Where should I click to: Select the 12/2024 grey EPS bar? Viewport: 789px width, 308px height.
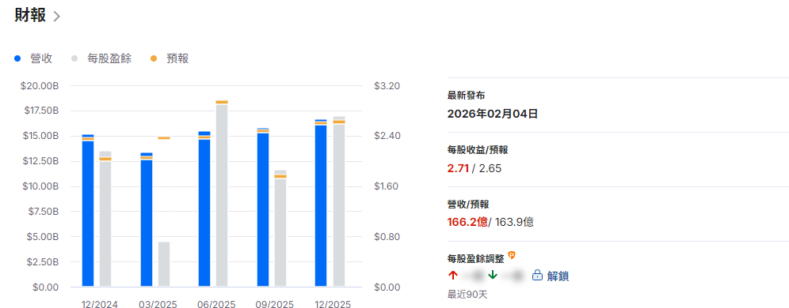(105, 220)
